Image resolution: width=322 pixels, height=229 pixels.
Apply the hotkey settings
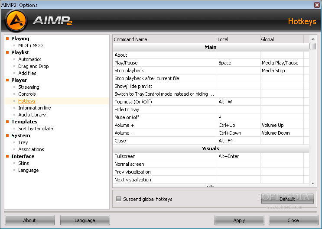(x=239, y=220)
